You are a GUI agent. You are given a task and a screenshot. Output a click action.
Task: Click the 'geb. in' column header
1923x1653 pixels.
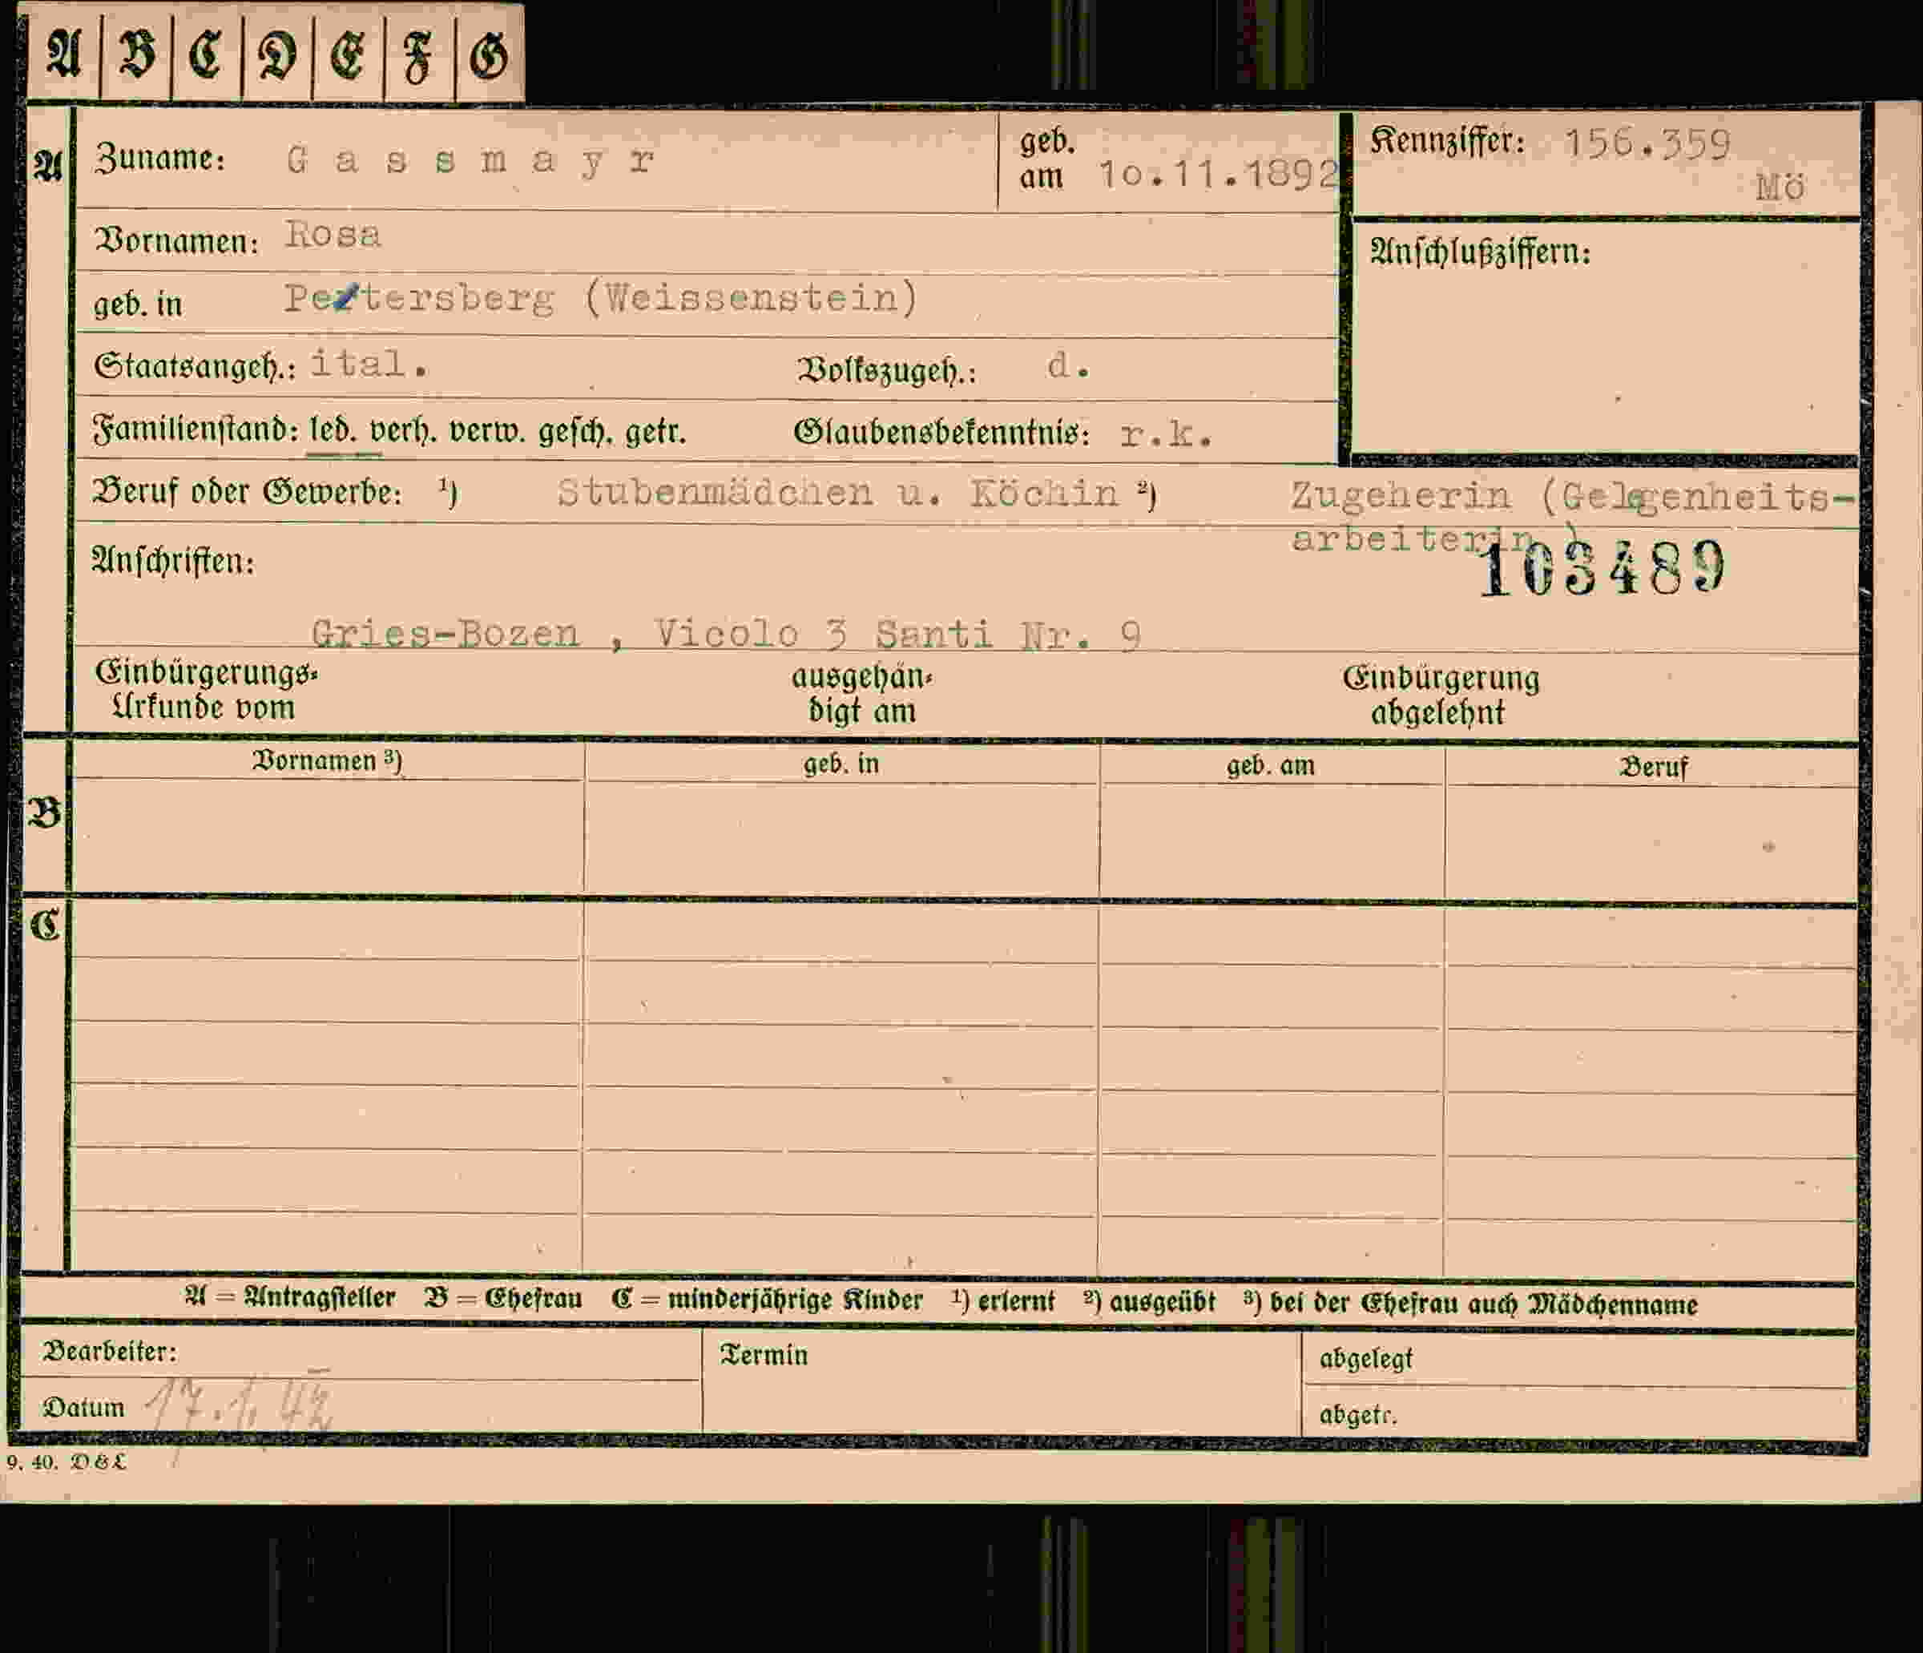pyautogui.click(x=841, y=764)
